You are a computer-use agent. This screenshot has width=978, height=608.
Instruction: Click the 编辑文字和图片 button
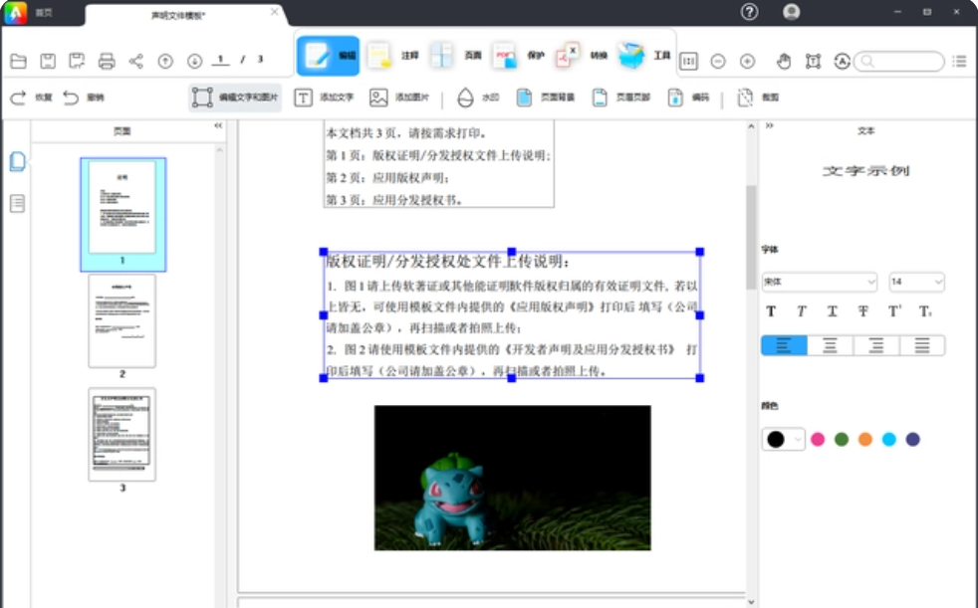click(x=237, y=97)
